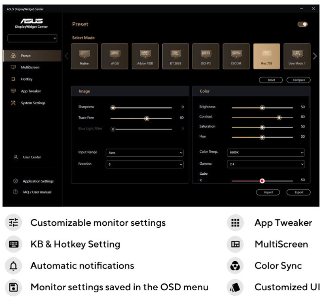The width and height of the screenshot is (326, 298).
Task: Pick the BT.2020 preset mode
Action: coord(176,56)
